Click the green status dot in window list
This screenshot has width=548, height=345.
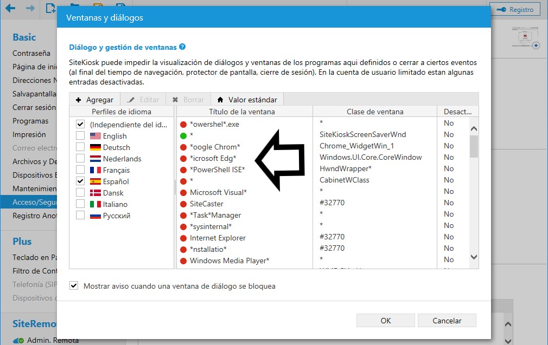183,135
